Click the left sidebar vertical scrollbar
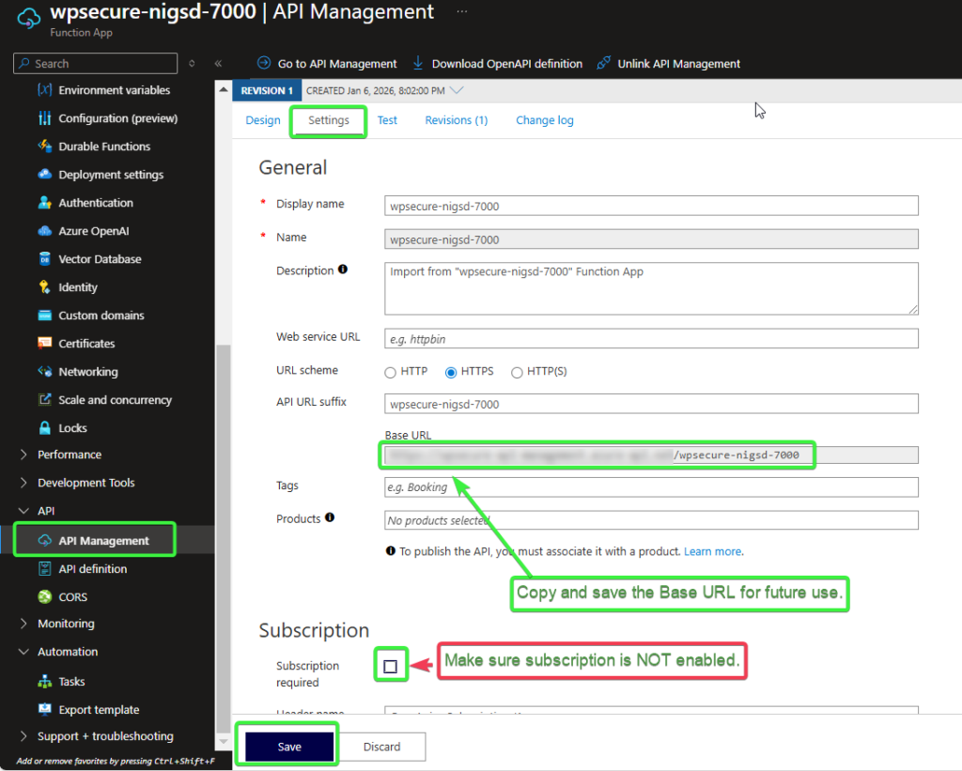This screenshot has height=771, width=962. tap(224, 526)
